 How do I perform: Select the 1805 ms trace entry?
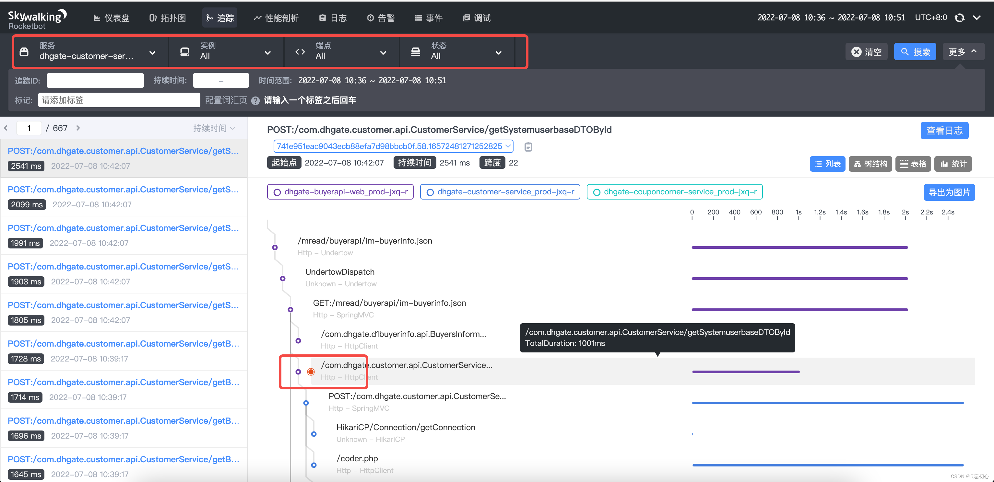point(124,313)
